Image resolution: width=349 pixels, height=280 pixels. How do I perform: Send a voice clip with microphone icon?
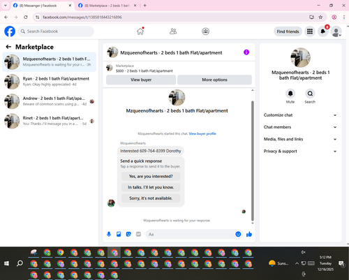pos(109,234)
